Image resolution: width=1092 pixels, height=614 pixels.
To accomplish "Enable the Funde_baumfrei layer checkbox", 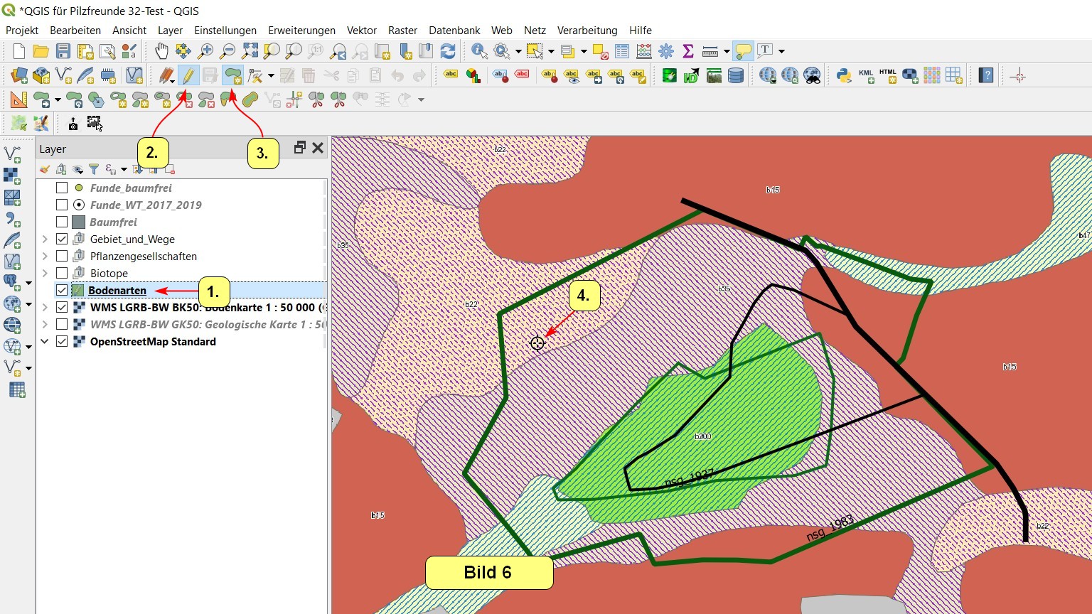I will pos(62,188).
